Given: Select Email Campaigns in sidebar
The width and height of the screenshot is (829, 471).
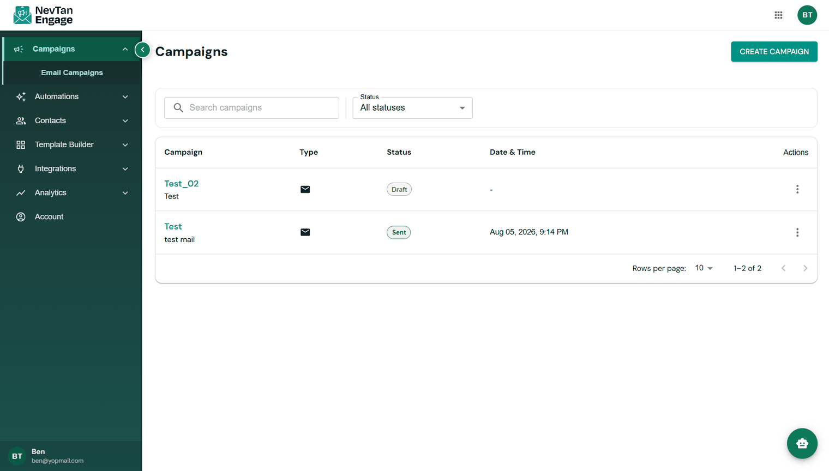Looking at the screenshot, I should (72, 73).
